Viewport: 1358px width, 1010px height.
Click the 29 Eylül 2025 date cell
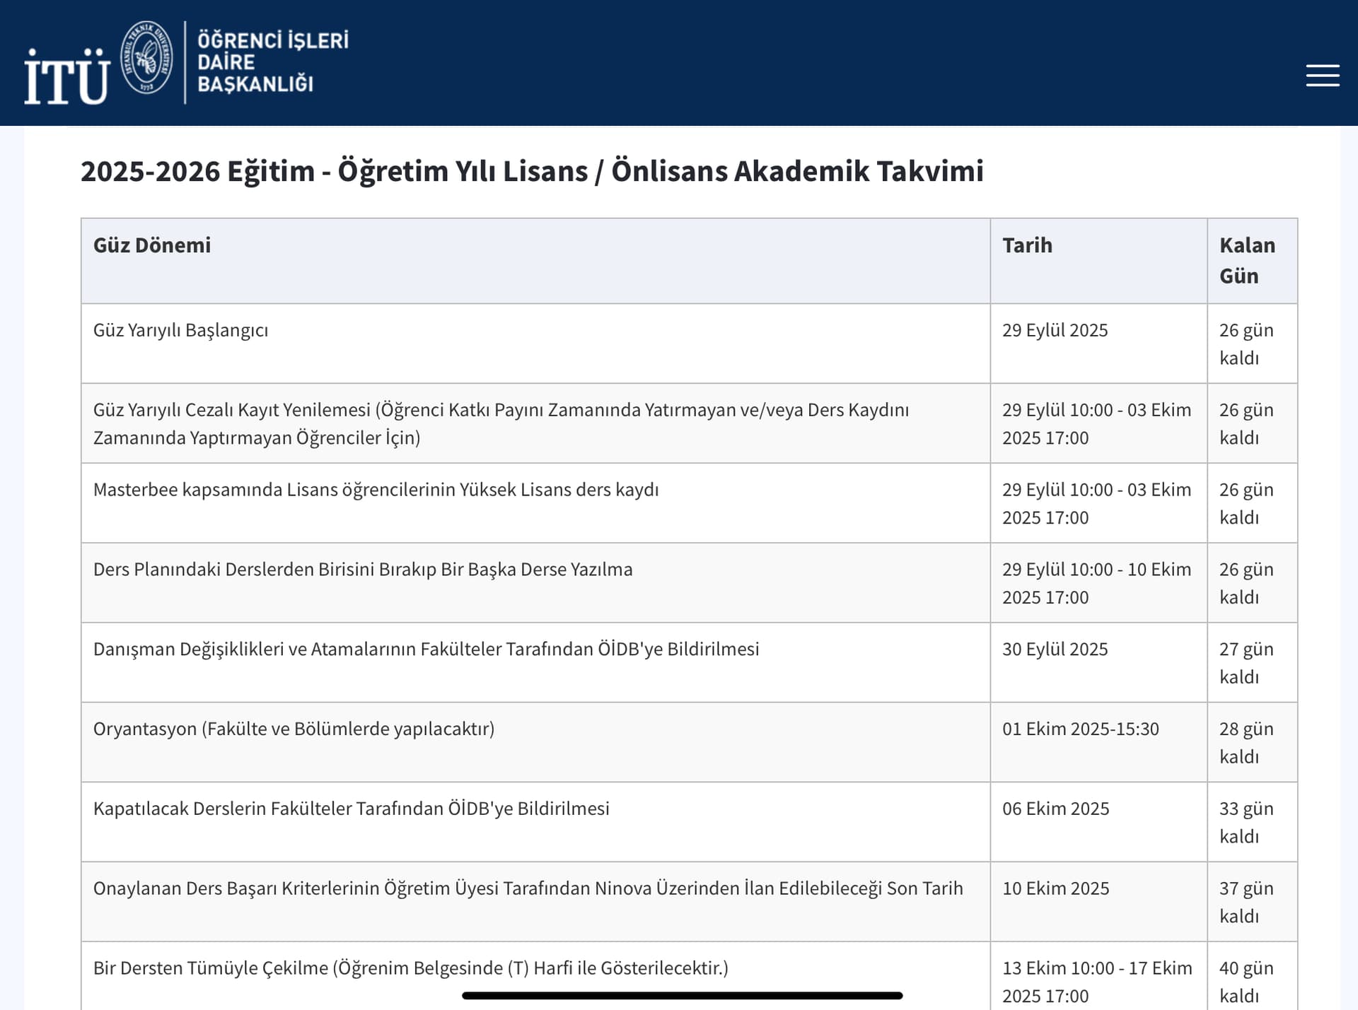[x=1057, y=329]
